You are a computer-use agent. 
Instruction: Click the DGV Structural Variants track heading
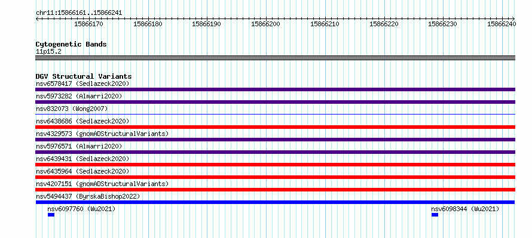[84, 76]
